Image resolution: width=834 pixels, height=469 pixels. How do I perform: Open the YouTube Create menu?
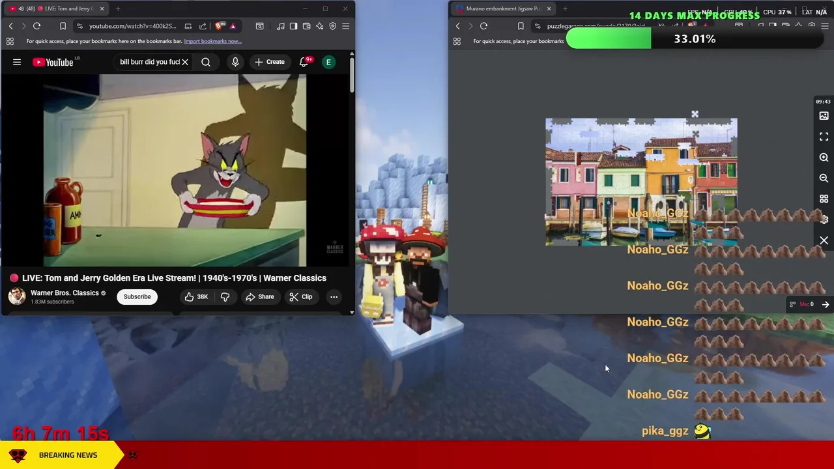coord(269,62)
